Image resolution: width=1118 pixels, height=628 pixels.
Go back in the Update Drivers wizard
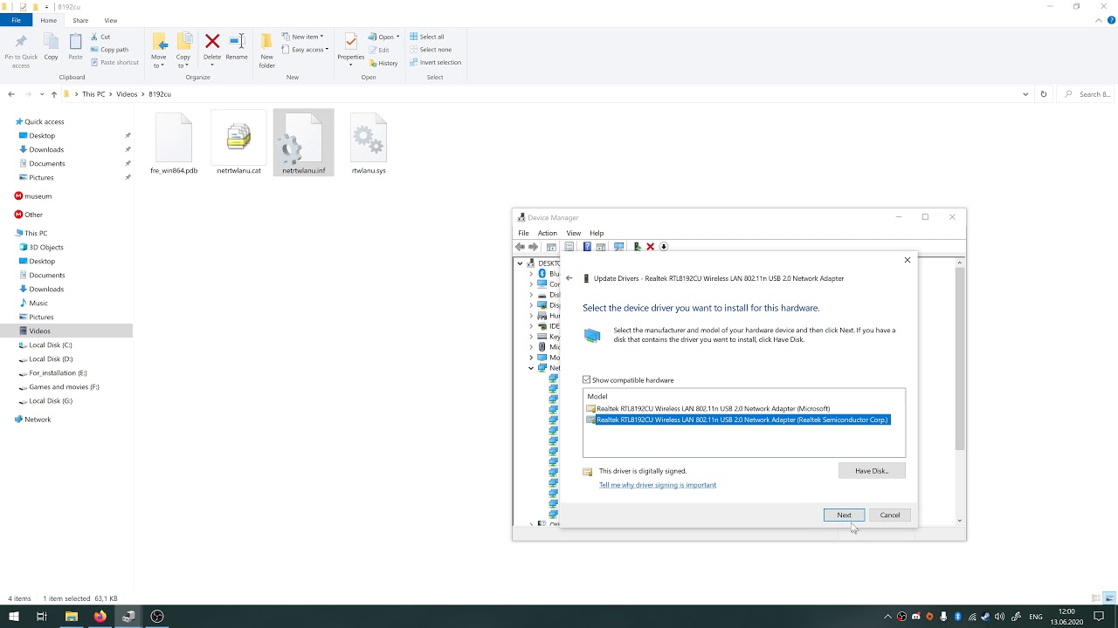[569, 278]
